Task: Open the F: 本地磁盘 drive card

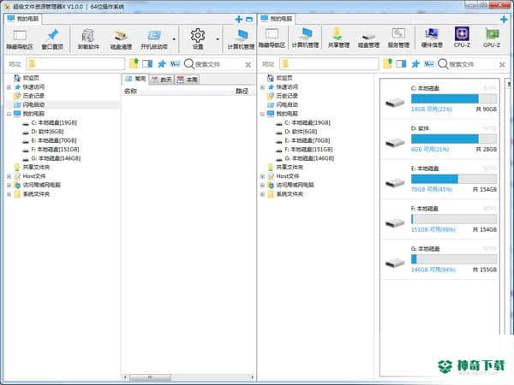Action: 440,219
